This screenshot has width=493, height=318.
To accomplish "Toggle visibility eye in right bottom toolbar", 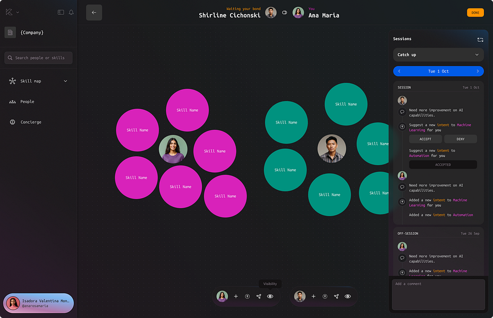I will click(x=348, y=296).
